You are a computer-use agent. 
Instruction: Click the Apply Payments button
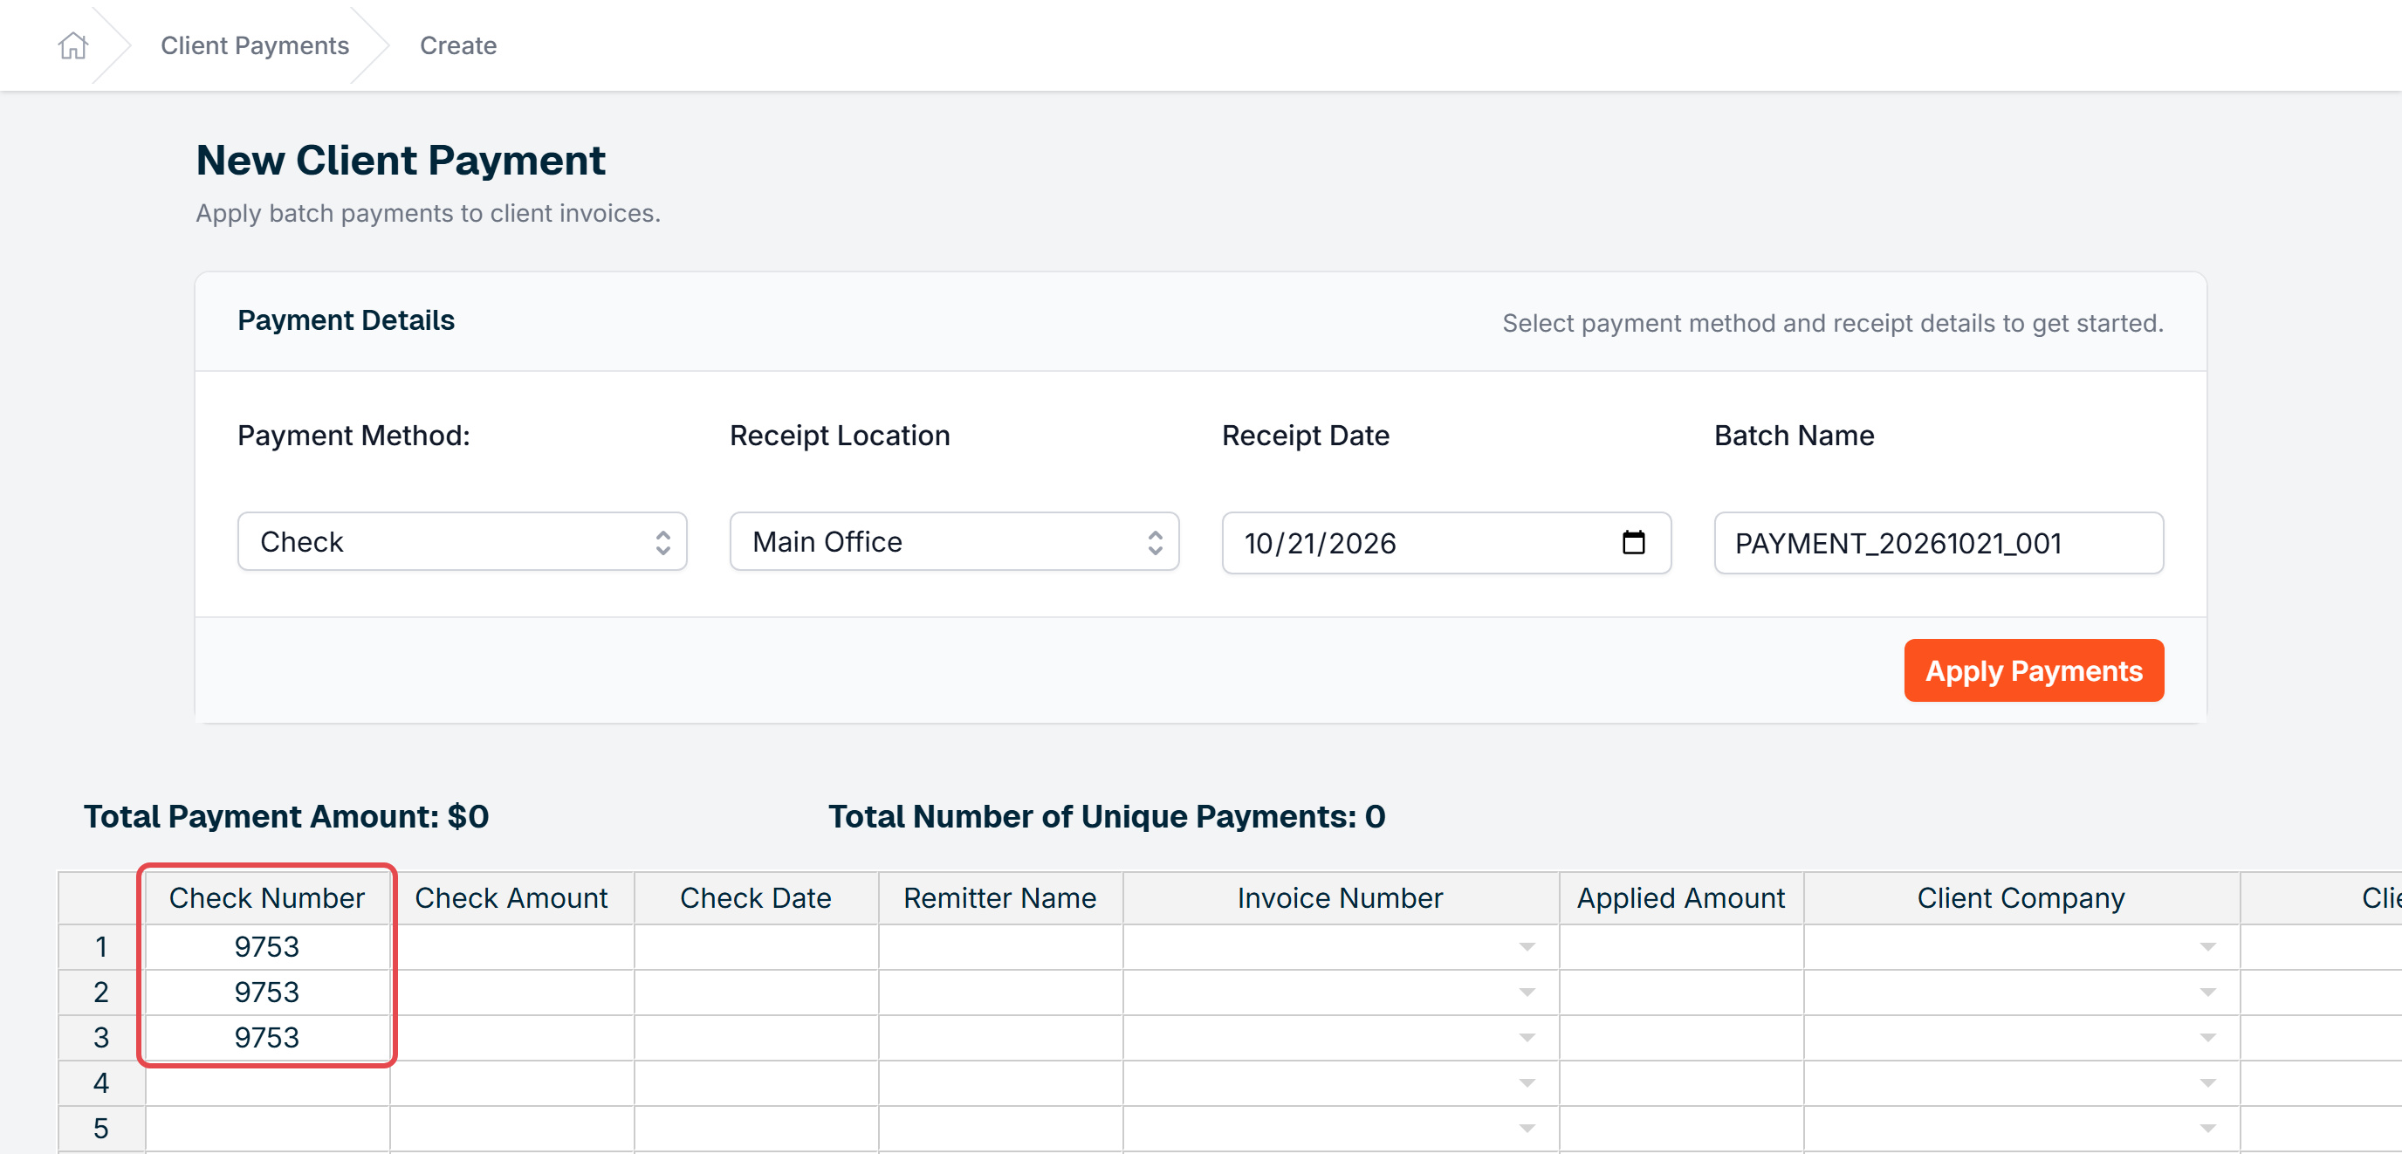pos(2033,670)
